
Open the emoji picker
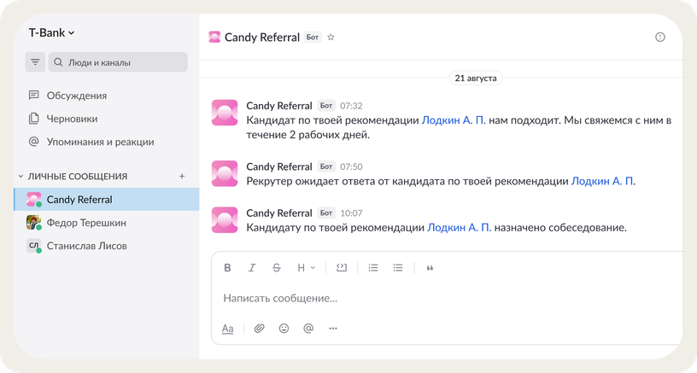[284, 328]
